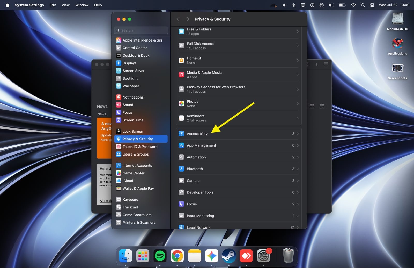The width and height of the screenshot is (414, 268).
Task: Open AnyDesk from the Dock
Action: (246, 256)
